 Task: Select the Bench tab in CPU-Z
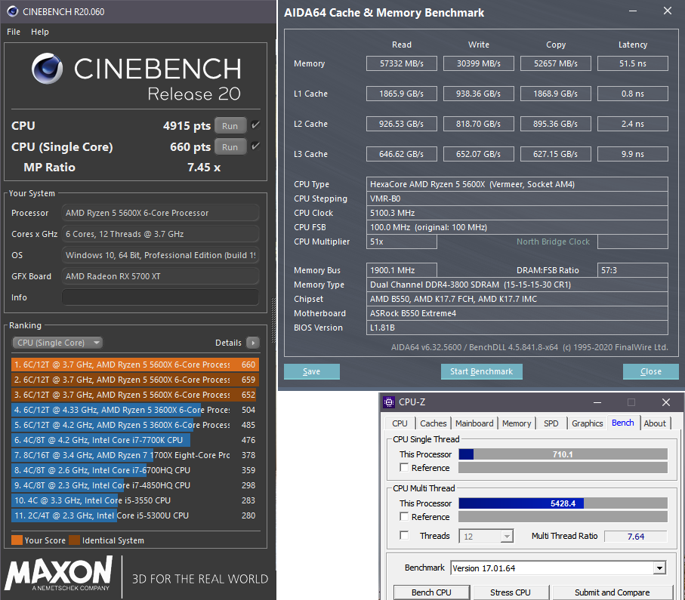622,423
